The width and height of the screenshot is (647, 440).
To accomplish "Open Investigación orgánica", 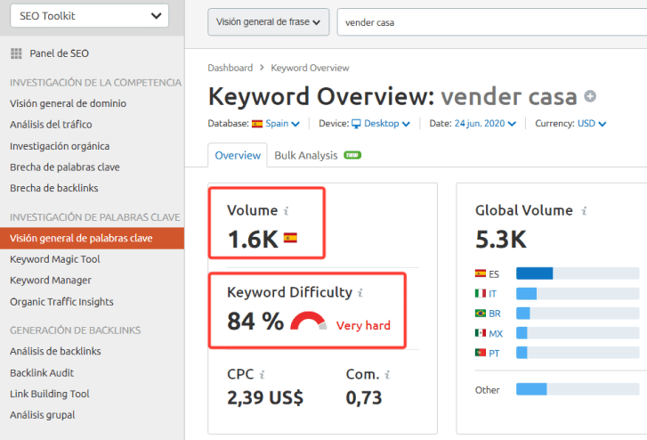I will pyautogui.click(x=60, y=146).
